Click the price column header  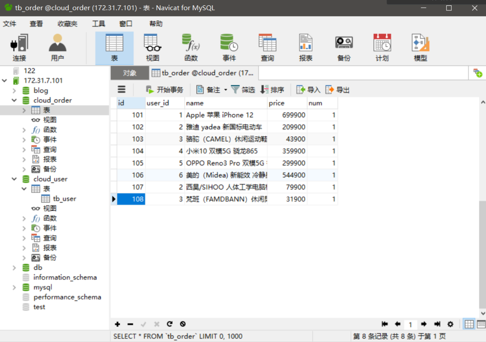tap(287, 103)
